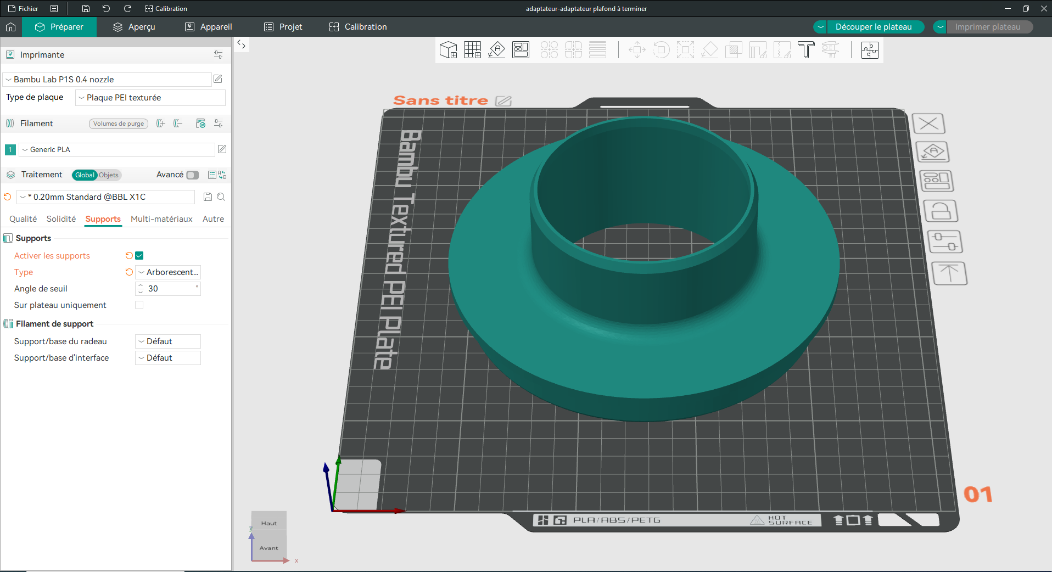Click the Arrange all objects icon

coord(521,50)
